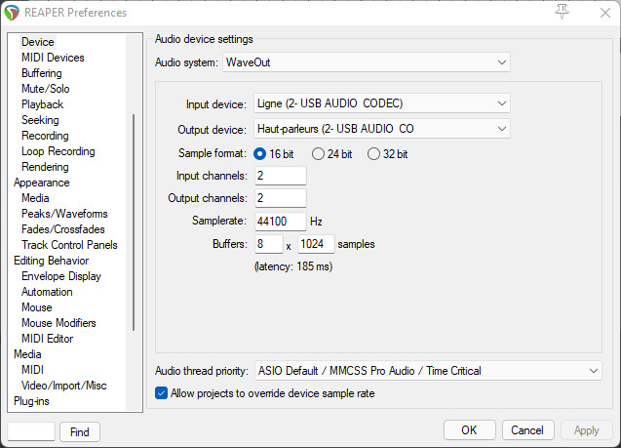621x448 pixels.
Task: Click the preferences search text box
Action: (x=31, y=431)
